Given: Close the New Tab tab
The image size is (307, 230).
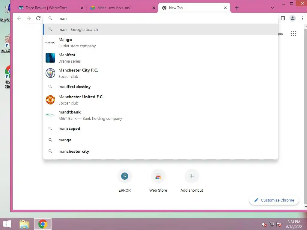Looking at the screenshot, I should tap(225, 8).
